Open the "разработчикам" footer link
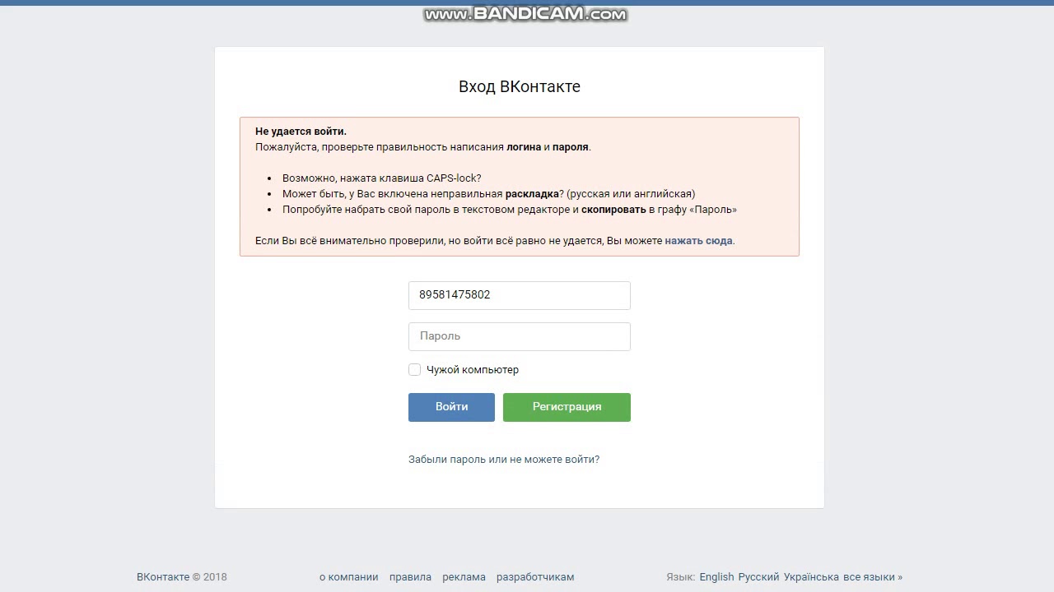Screen dimensions: 1054x592 click(535, 577)
